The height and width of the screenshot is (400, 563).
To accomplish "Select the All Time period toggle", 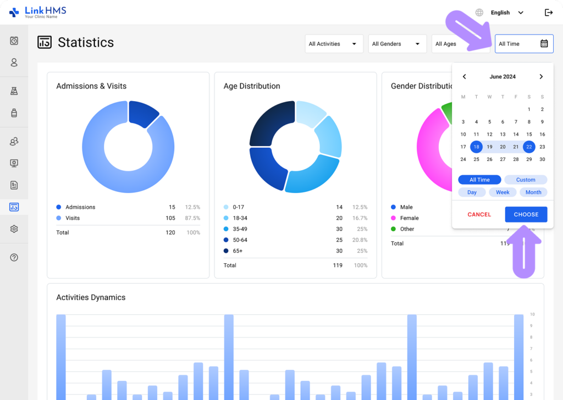I will [479, 179].
